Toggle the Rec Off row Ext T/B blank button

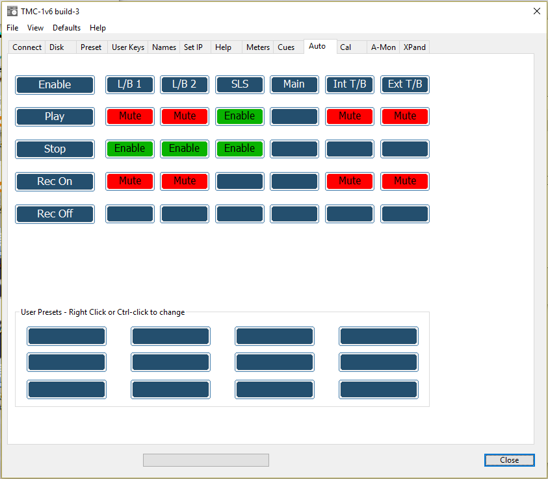pyautogui.click(x=405, y=214)
